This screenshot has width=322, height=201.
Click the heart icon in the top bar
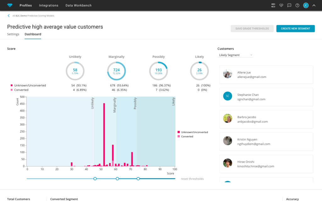tap(281, 5)
